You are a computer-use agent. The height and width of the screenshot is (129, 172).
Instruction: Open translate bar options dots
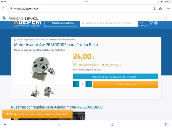pyautogui.click(x=160, y=18)
